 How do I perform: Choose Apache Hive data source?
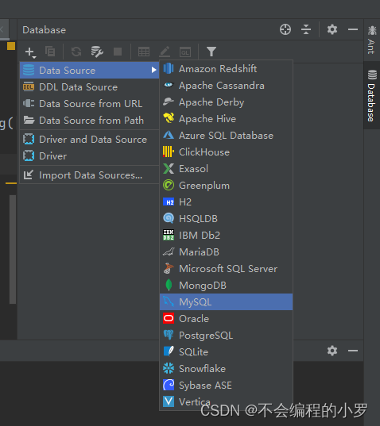click(227, 119)
